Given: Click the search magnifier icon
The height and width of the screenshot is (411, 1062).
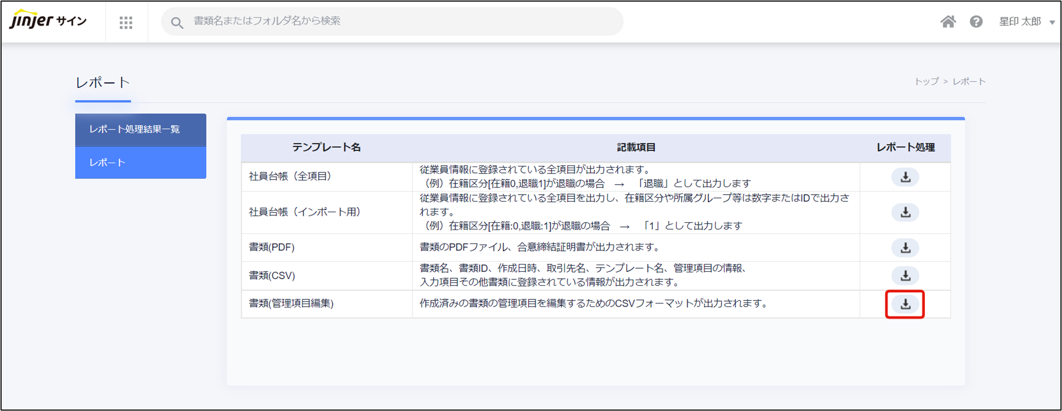Looking at the screenshot, I should 177,23.
